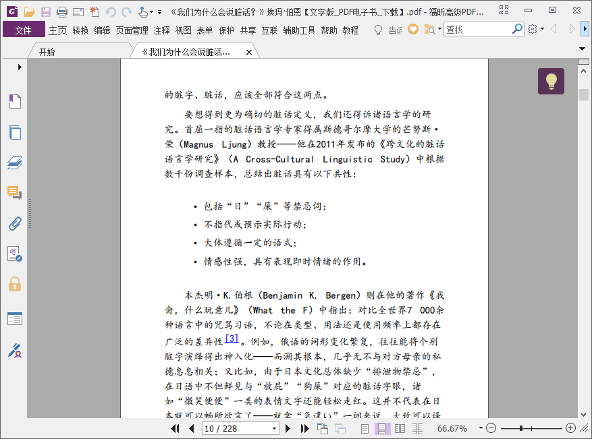Click the orange heart favorite icon

pyautogui.click(x=413, y=29)
